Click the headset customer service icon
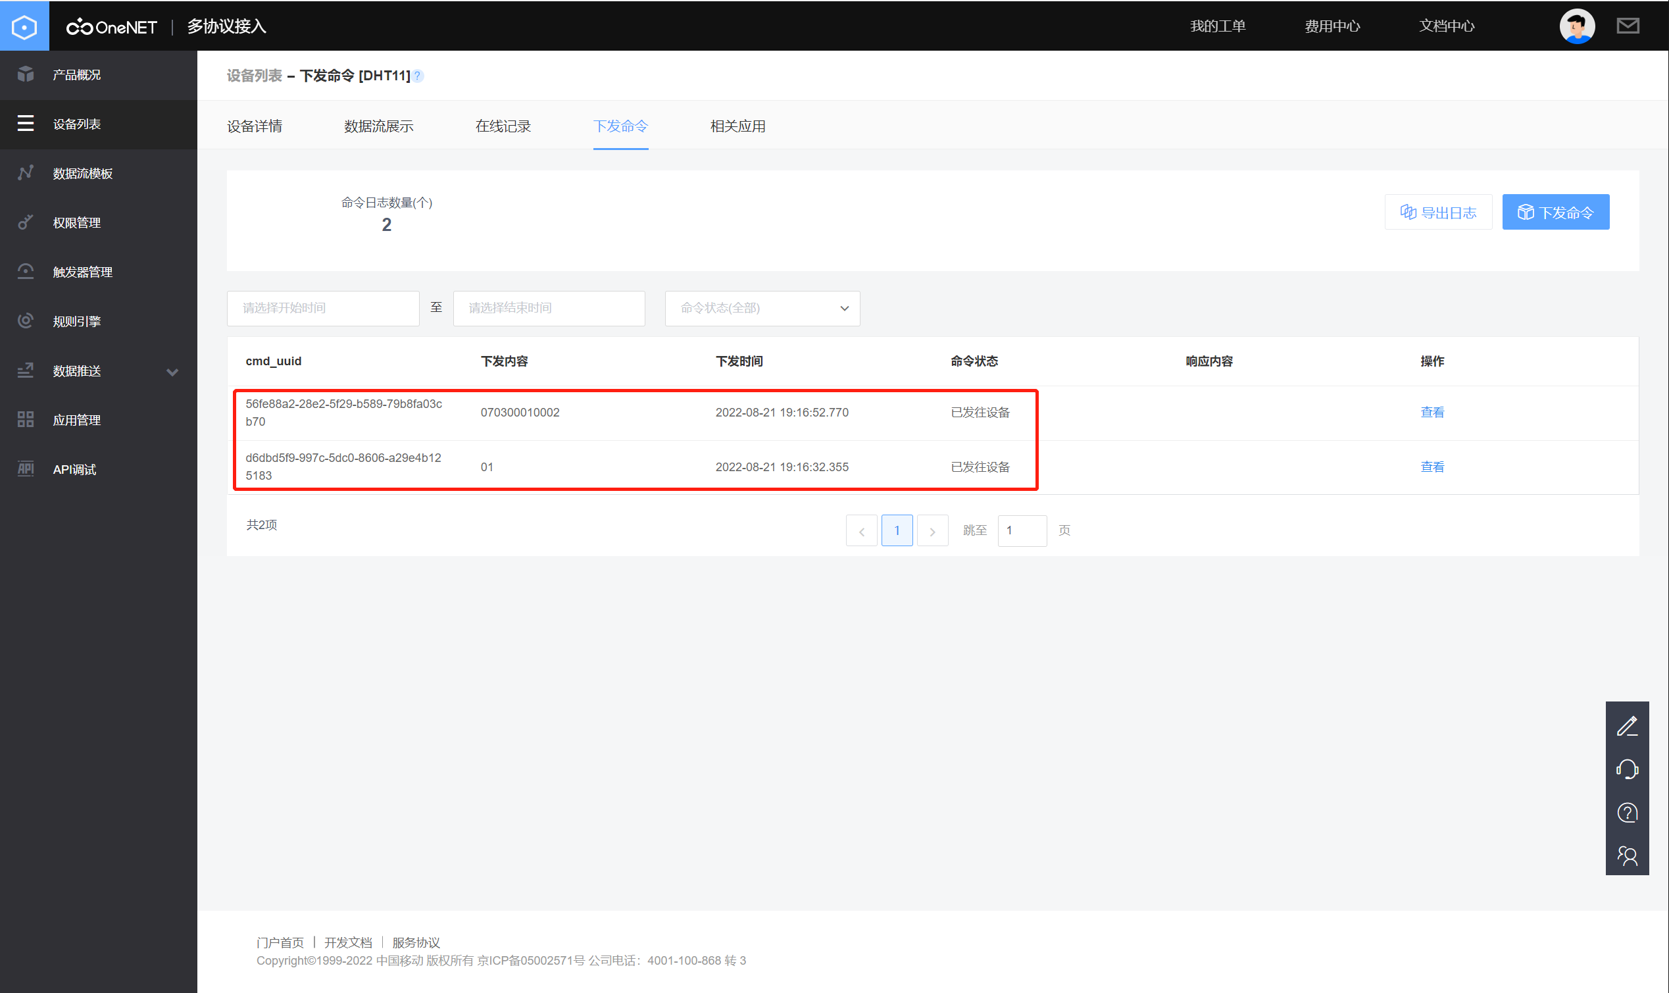This screenshot has height=993, width=1669. coord(1627,769)
